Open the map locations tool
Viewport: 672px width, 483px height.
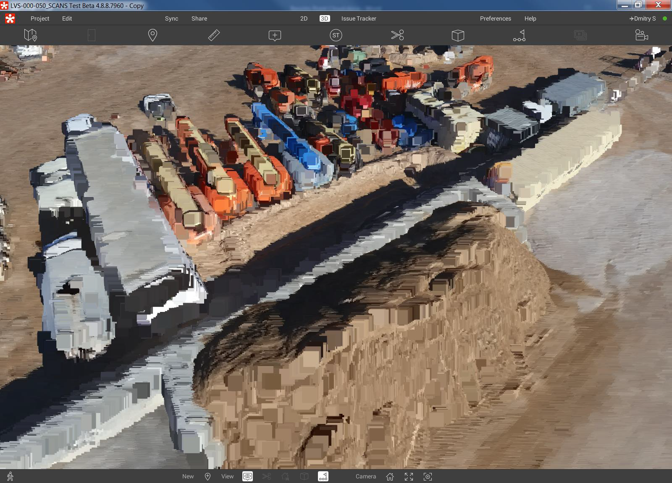coord(30,35)
